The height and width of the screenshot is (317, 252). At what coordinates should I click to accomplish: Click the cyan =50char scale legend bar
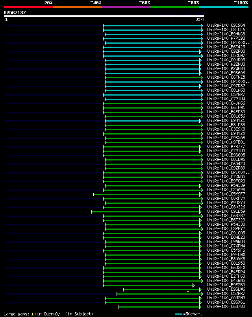178,314
